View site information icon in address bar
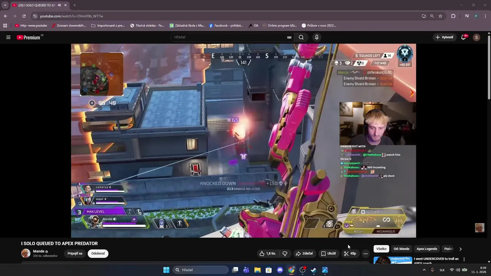 (x=35, y=16)
